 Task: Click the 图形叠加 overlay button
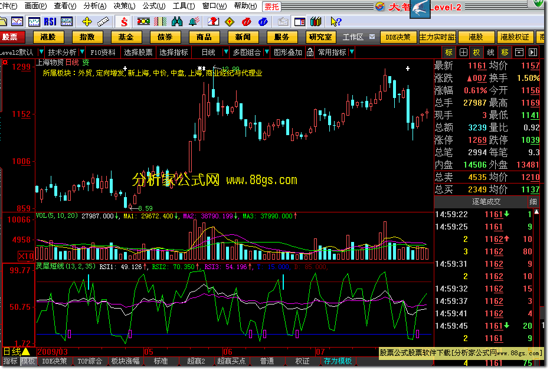pos(288,53)
